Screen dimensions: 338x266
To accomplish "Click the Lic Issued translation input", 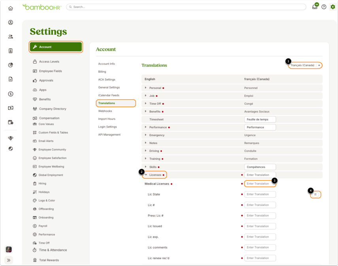I will click(x=260, y=226).
